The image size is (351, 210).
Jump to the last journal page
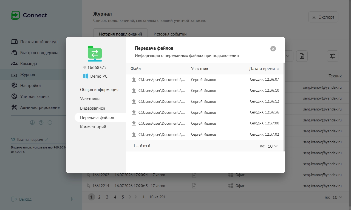[x=137, y=197]
